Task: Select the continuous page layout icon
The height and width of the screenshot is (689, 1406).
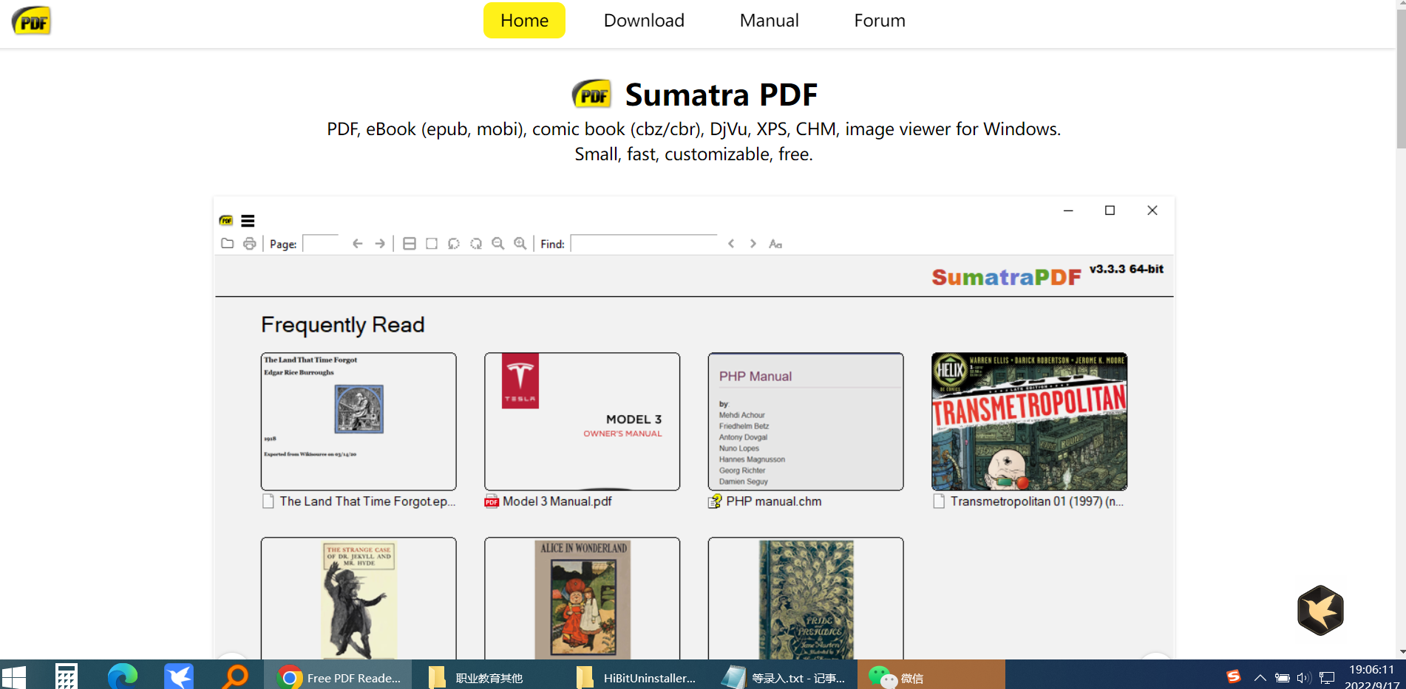Action: (410, 244)
